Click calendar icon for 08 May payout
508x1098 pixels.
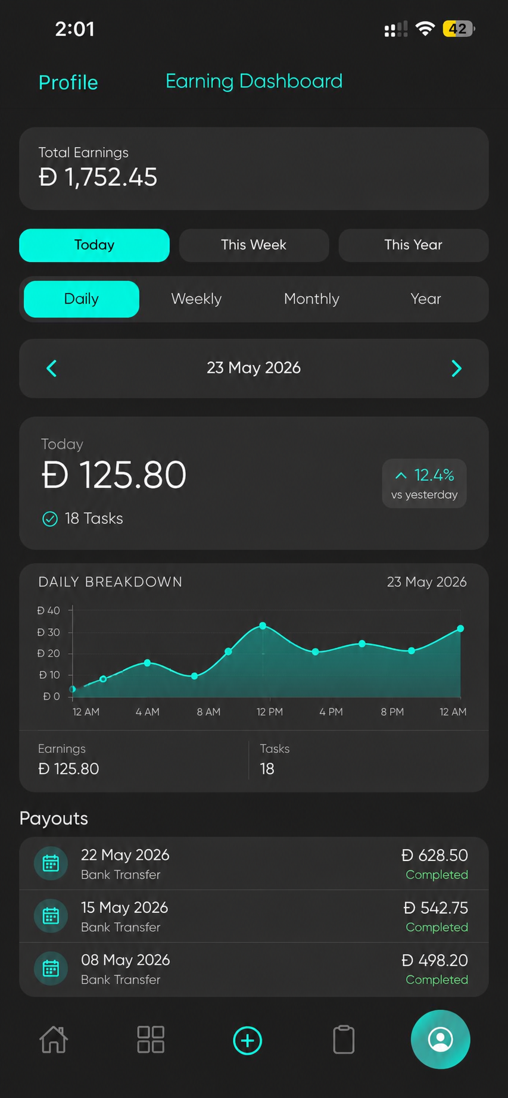(51, 968)
